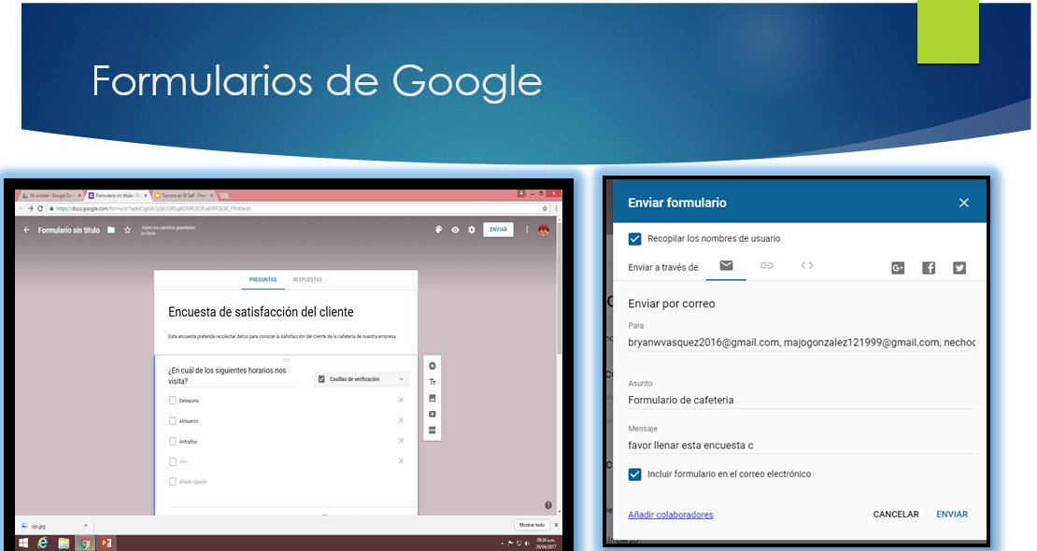
Task: Check the Otro checkbox
Action: [x=173, y=461]
